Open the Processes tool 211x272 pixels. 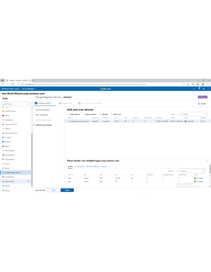point(7,142)
